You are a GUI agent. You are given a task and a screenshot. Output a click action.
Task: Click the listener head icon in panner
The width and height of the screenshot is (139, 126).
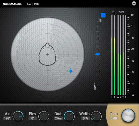tap(47, 54)
